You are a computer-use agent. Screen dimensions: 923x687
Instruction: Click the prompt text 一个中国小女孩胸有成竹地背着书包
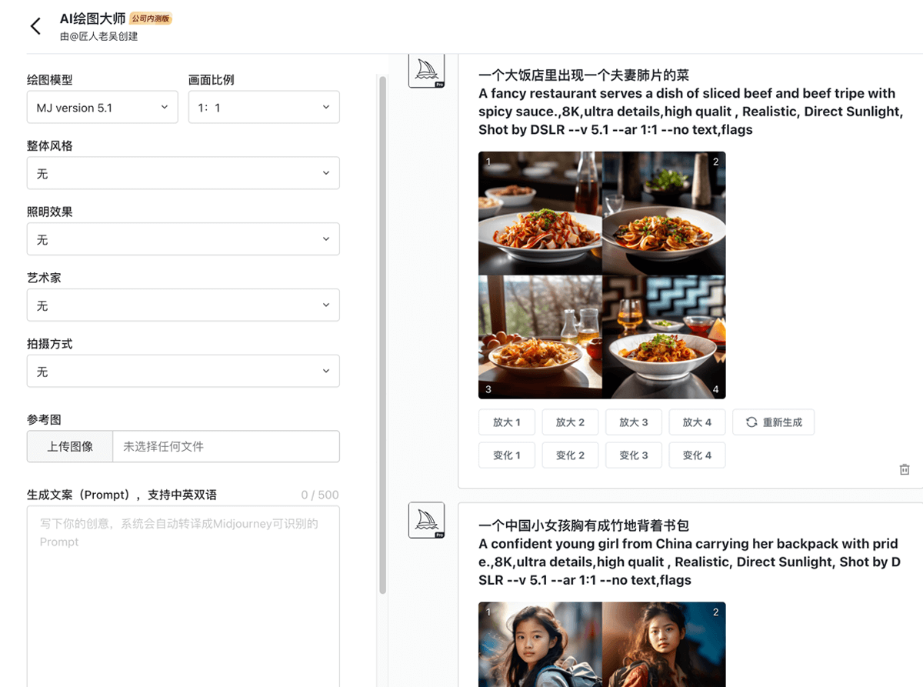click(x=583, y=525)
